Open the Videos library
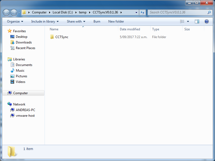The height and width of the screenshot is (161, 215). [20, 82]
